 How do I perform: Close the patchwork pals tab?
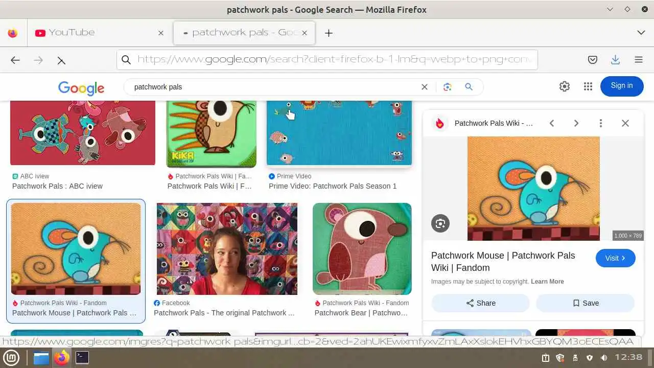pos(305,33)
